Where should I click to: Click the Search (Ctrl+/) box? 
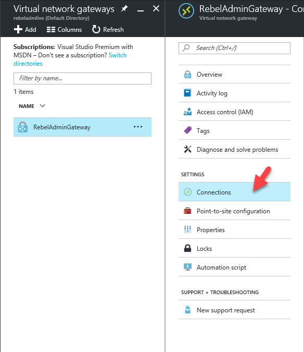[234, 48]
